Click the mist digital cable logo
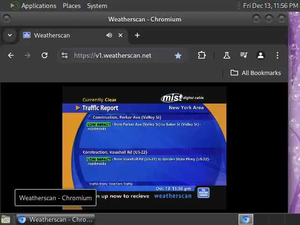The image size is (300, 225). [182, 98]
